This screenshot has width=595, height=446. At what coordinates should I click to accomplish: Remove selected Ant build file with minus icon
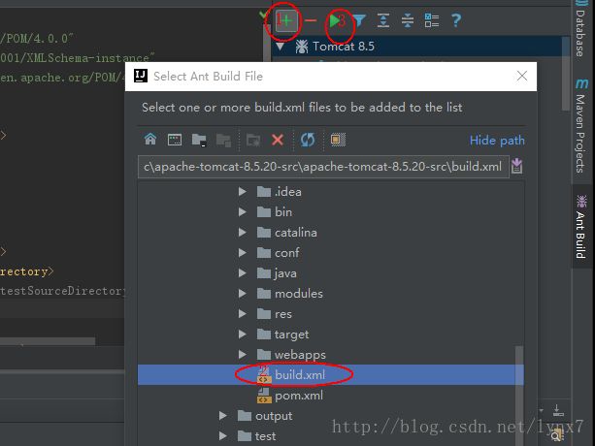tap(311, 20)
